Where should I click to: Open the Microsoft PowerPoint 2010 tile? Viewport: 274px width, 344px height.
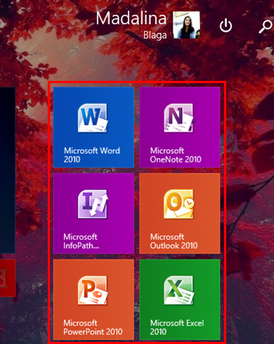(93, 299)
